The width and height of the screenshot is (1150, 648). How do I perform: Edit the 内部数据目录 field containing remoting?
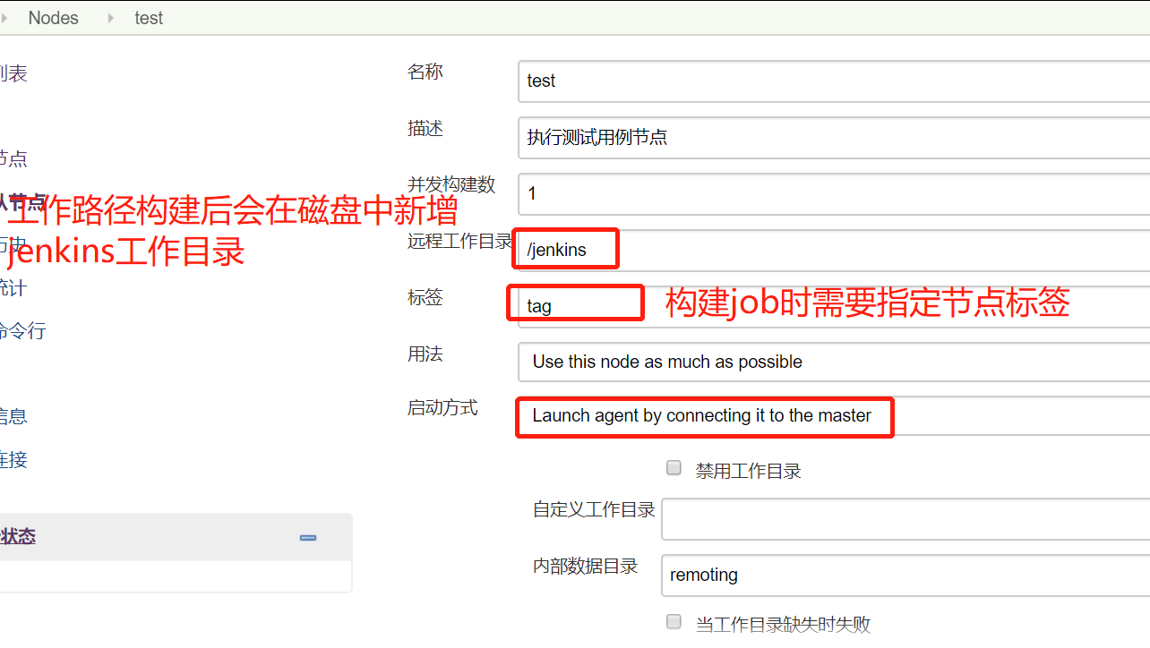[905, 576]
